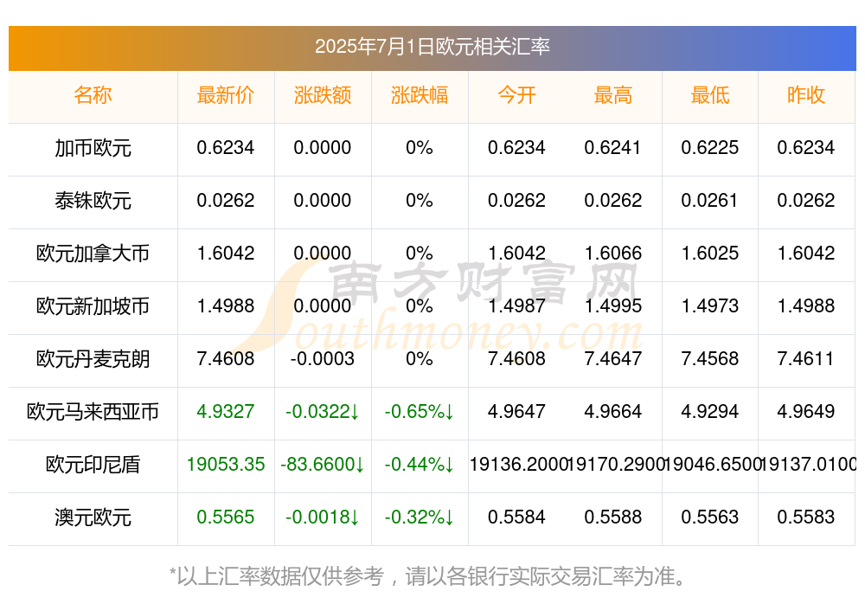The image size is (865, 604).
Task: Select the 今开 column header
Action: pos(516,95)
